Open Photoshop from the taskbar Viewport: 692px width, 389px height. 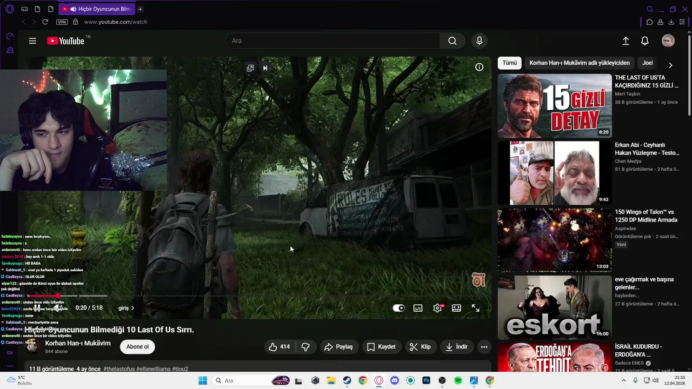click(426, 380)
